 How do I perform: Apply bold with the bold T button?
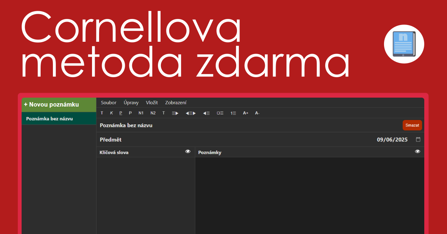pos(102,113)
